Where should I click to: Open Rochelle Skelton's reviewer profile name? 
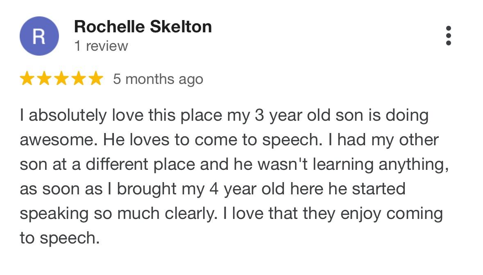click(143, 27)
